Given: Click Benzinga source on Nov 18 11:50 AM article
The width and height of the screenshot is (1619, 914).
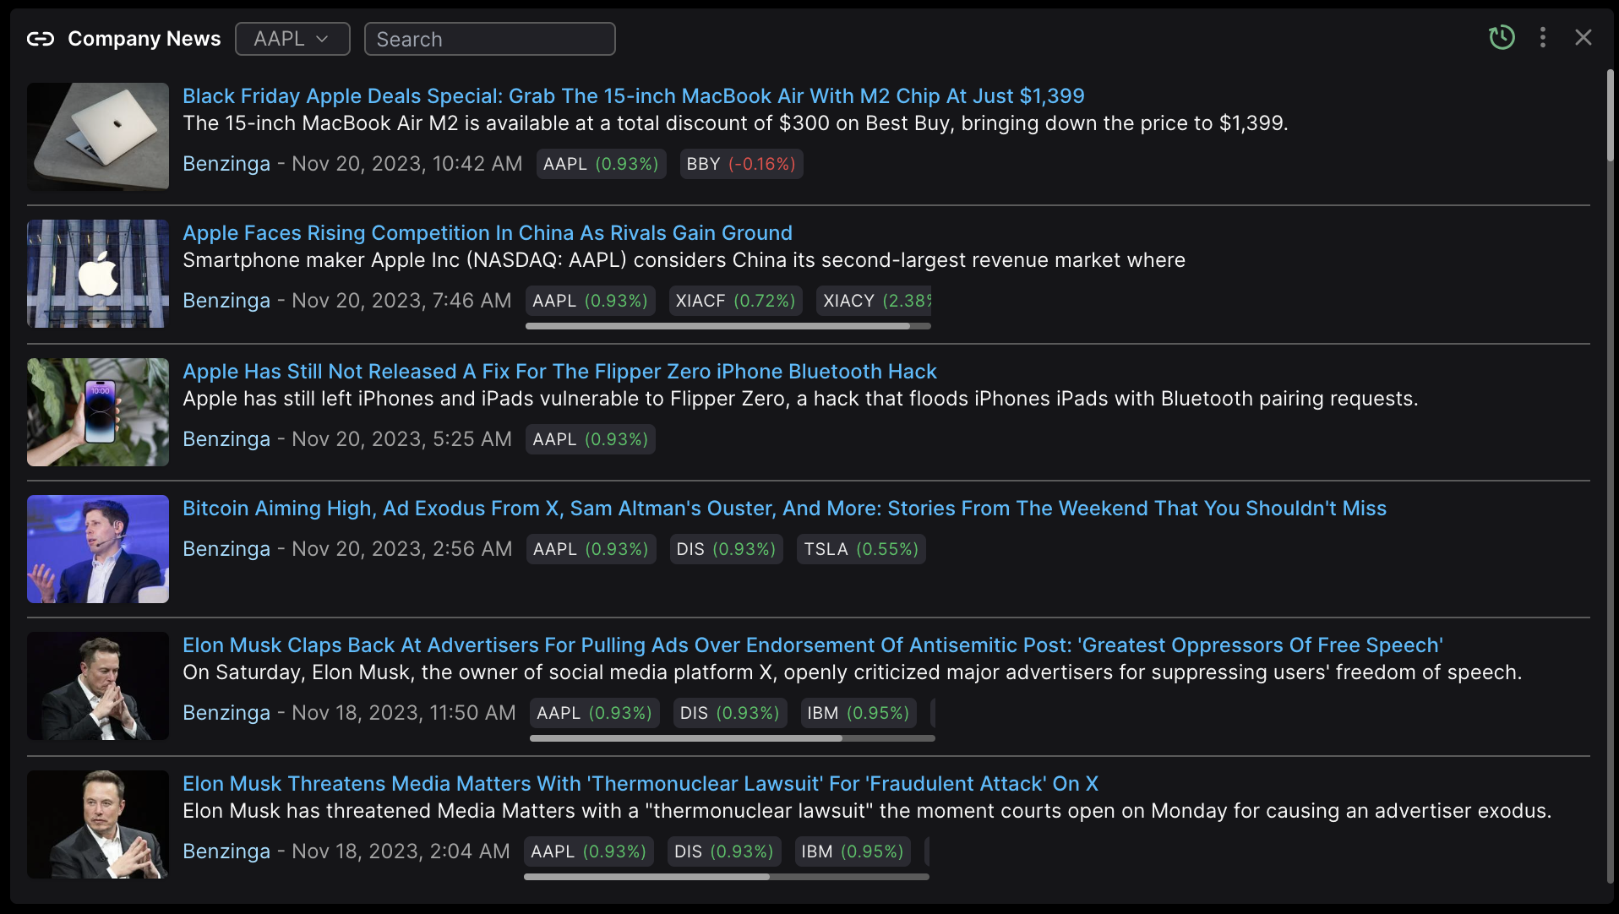Looking at the screenshot, I should (226, 713).
